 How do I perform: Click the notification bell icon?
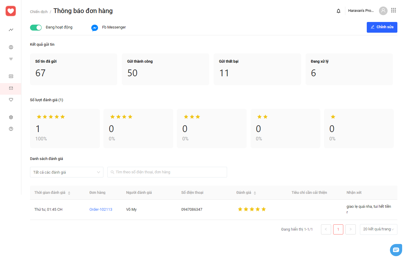[x=338, y=11]
